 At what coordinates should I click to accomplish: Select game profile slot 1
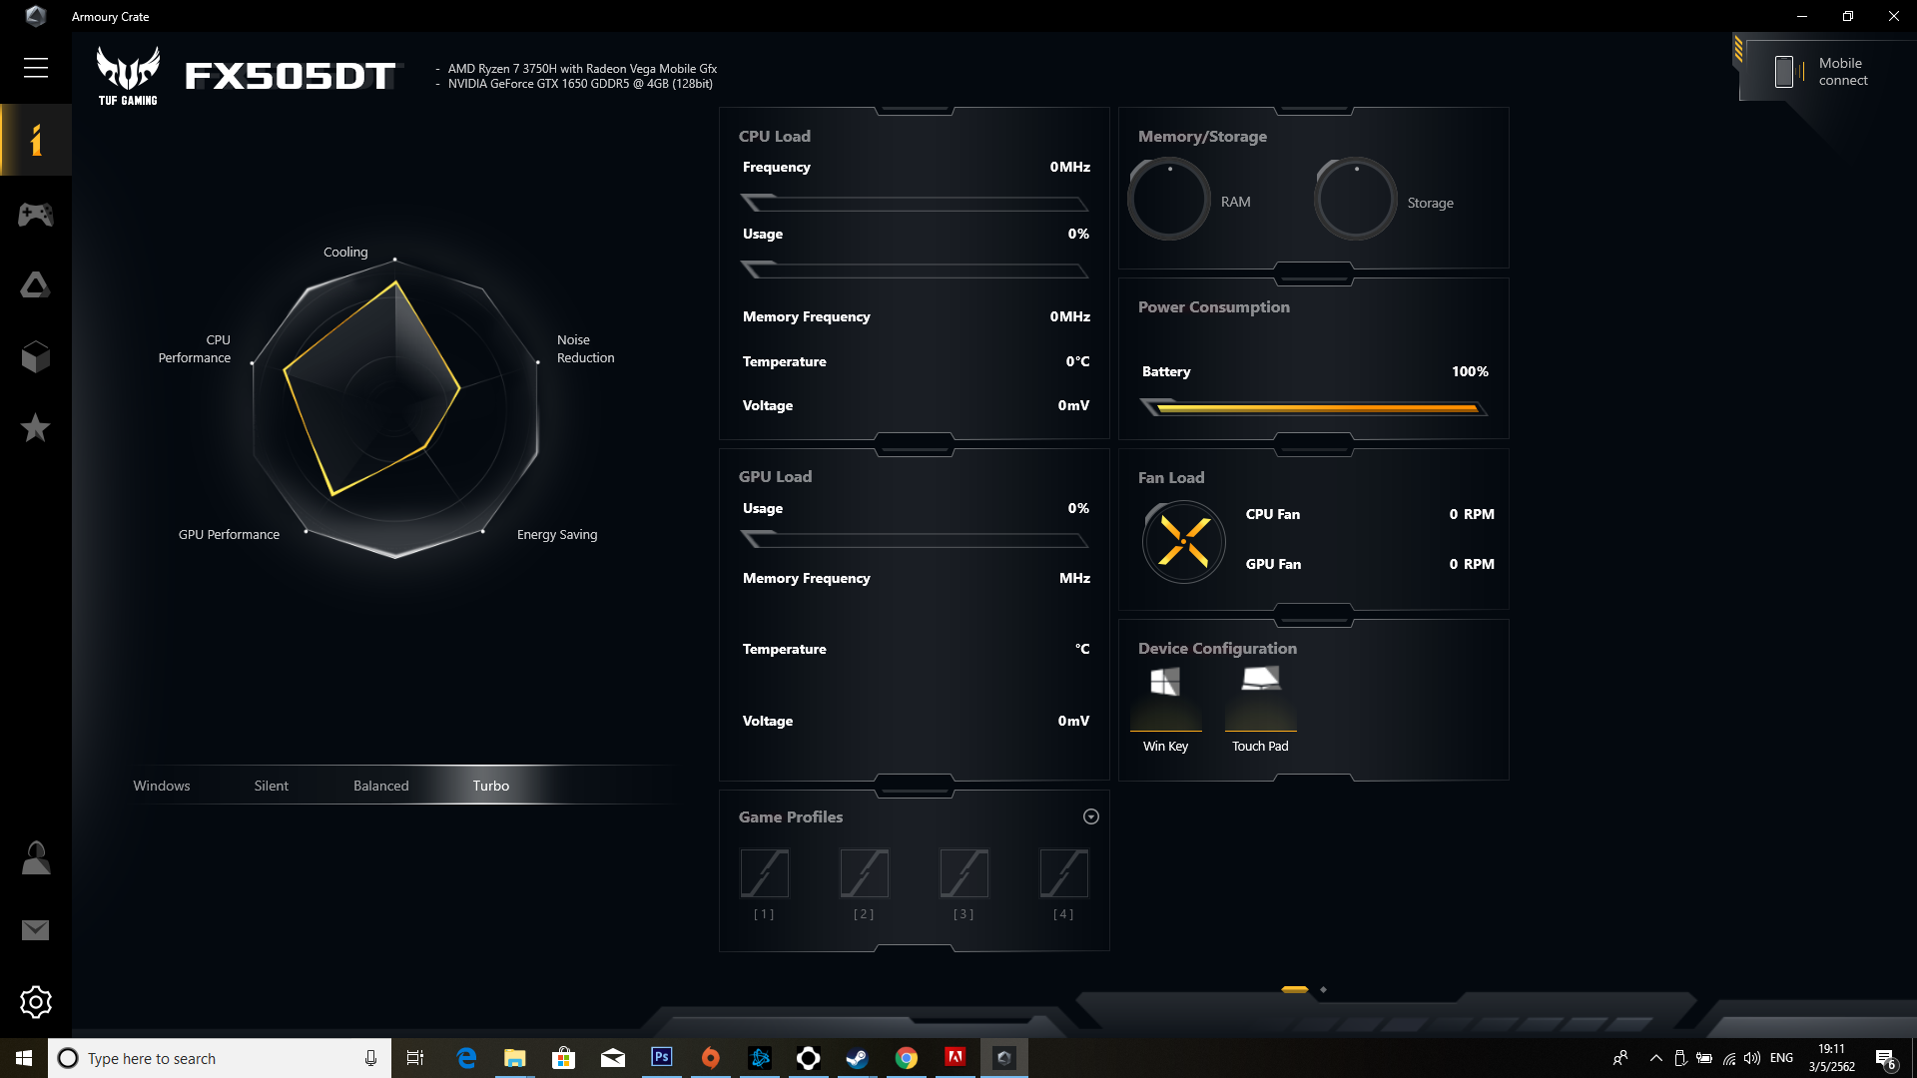765,874
